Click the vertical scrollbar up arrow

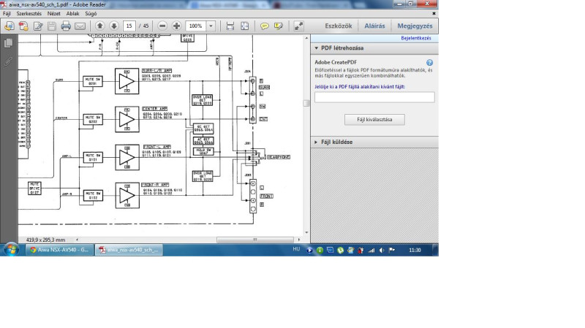(x=306, y=38)
